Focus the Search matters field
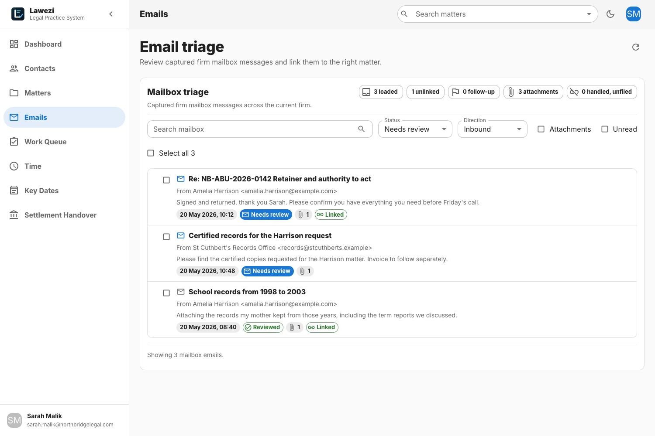 tap(498, 14)
